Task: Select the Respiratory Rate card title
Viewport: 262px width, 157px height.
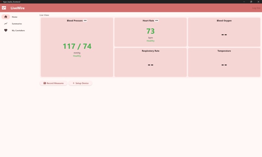Action: click(x=151, y=51)
